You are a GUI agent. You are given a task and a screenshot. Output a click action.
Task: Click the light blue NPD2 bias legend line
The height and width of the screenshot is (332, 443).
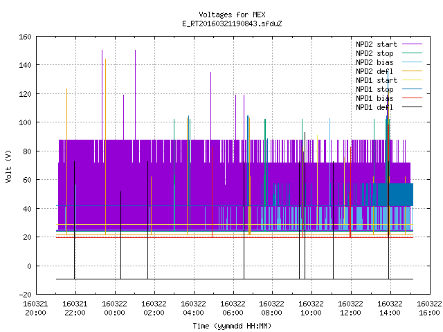(x=412, y=62)
